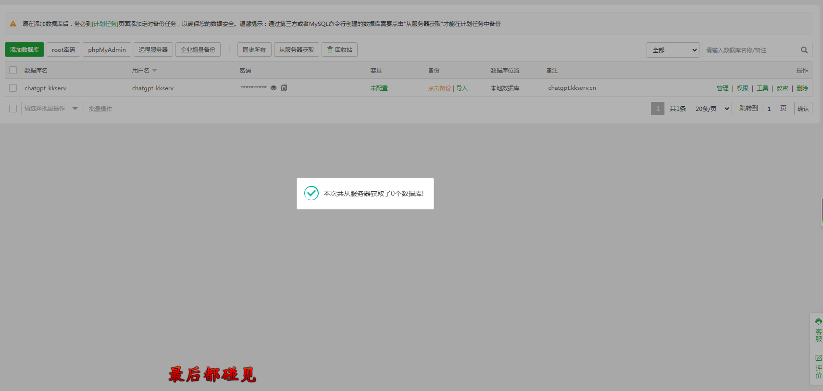Click the 添加数据库 button
Image resolution: width=823 pixels, height=391 pixels.
tap(25, 49)
